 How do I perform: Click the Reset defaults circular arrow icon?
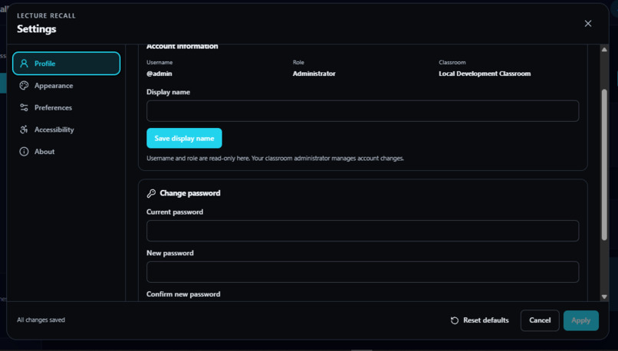pyautogui.click(x=455, y=320)
